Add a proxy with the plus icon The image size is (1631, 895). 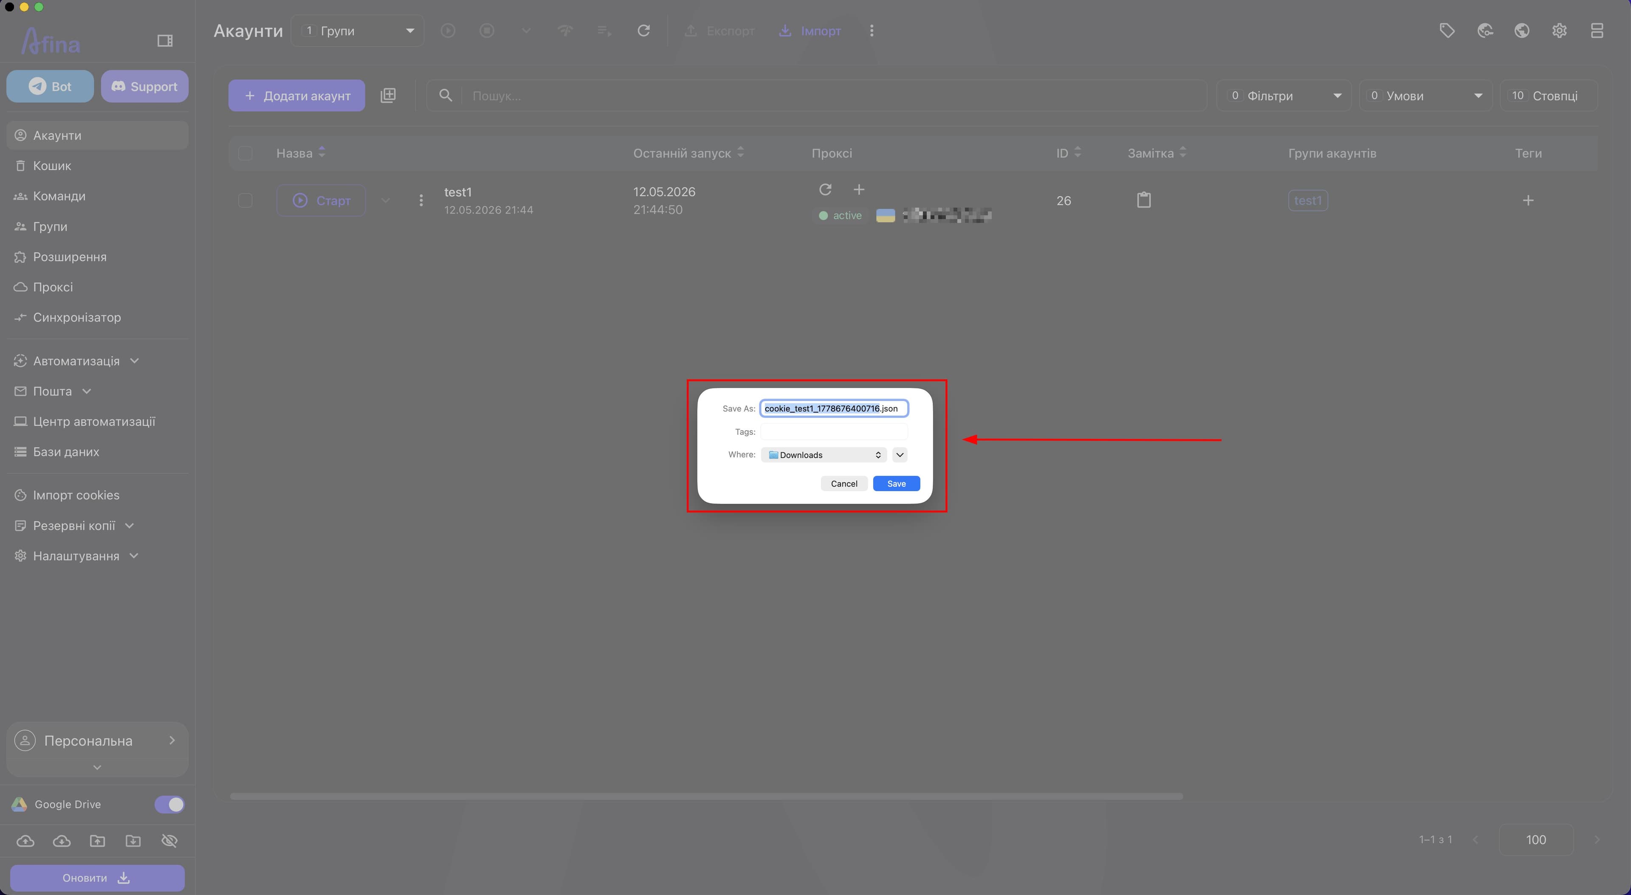[858, 189]
